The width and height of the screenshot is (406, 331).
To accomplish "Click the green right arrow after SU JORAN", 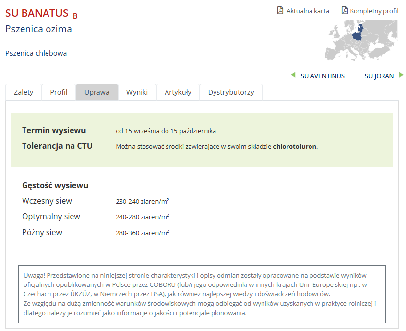I will pos(401,75).
